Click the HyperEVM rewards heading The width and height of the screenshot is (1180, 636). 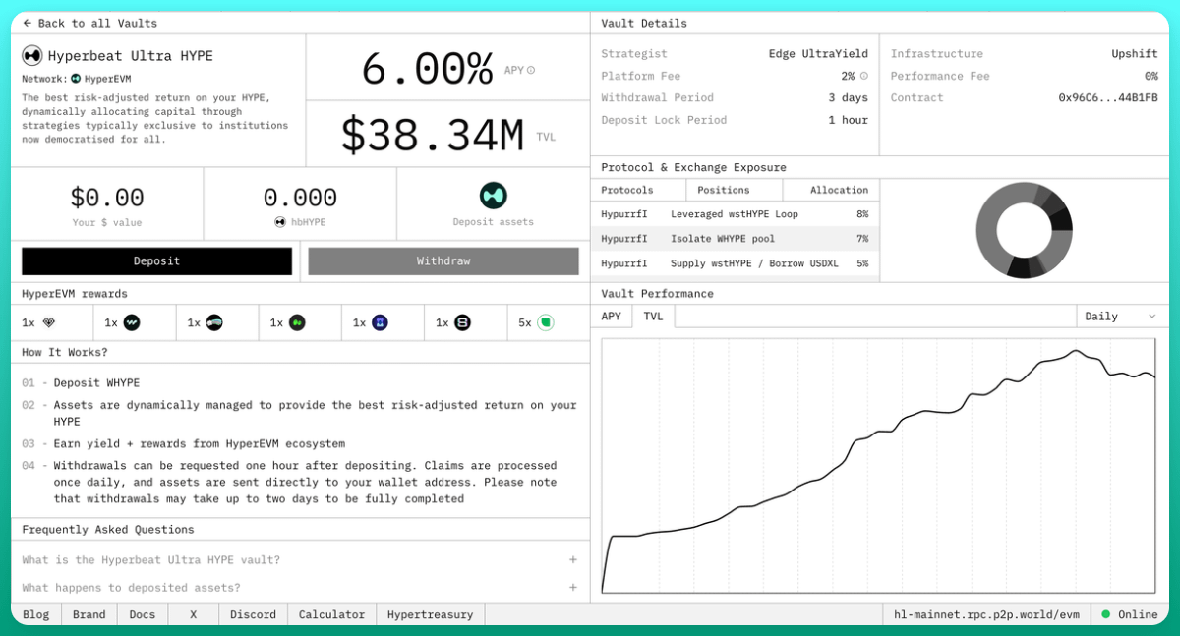(x=75, y=294)
